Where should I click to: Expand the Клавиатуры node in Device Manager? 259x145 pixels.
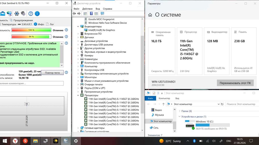(78, 59)
